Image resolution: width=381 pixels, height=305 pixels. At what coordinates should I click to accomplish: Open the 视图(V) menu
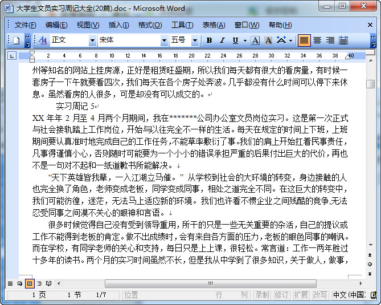point(88,25)
